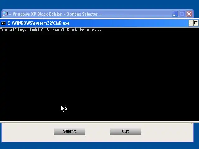This screenshot has height=149, width=199.
Task: Click the Options Selector window icon
Action: pyautogui.click(x=5, y=14)
